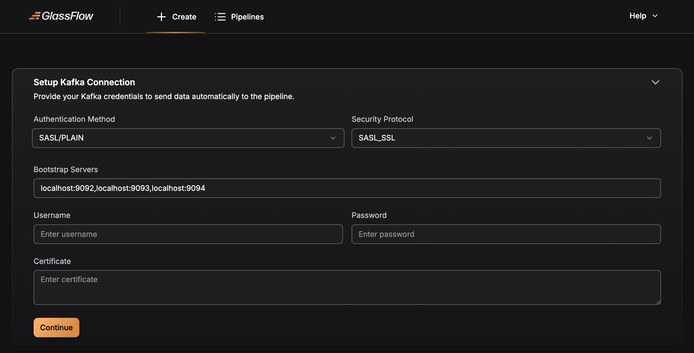Focus the Username input field

tap(188, 234)
